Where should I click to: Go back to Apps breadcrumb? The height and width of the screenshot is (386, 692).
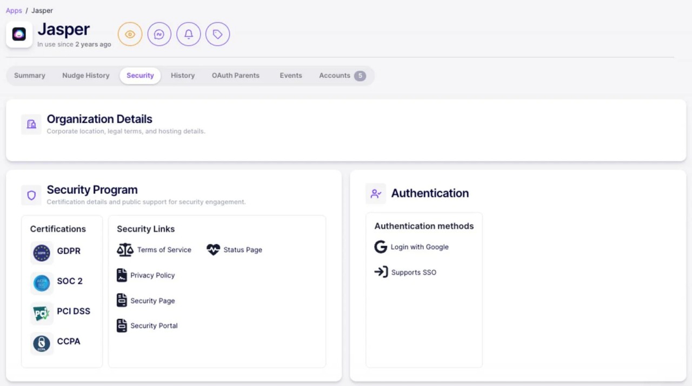pyautogui.click(x=14, y=10)
